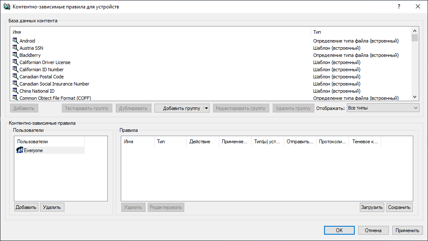The width and height of the screenshot is (428, 241).
Task: Click the Пользователи column header
Action: pyautogui.click(x=49, y=142)
